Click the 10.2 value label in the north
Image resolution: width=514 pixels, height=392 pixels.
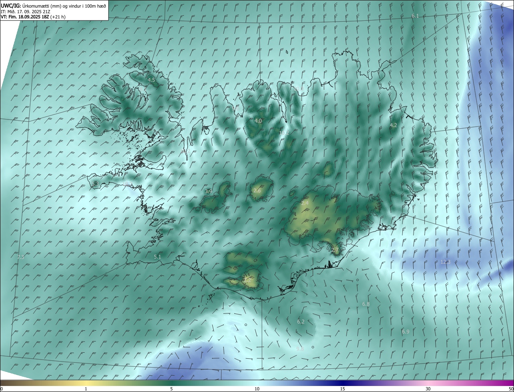(x=284, y=133)
